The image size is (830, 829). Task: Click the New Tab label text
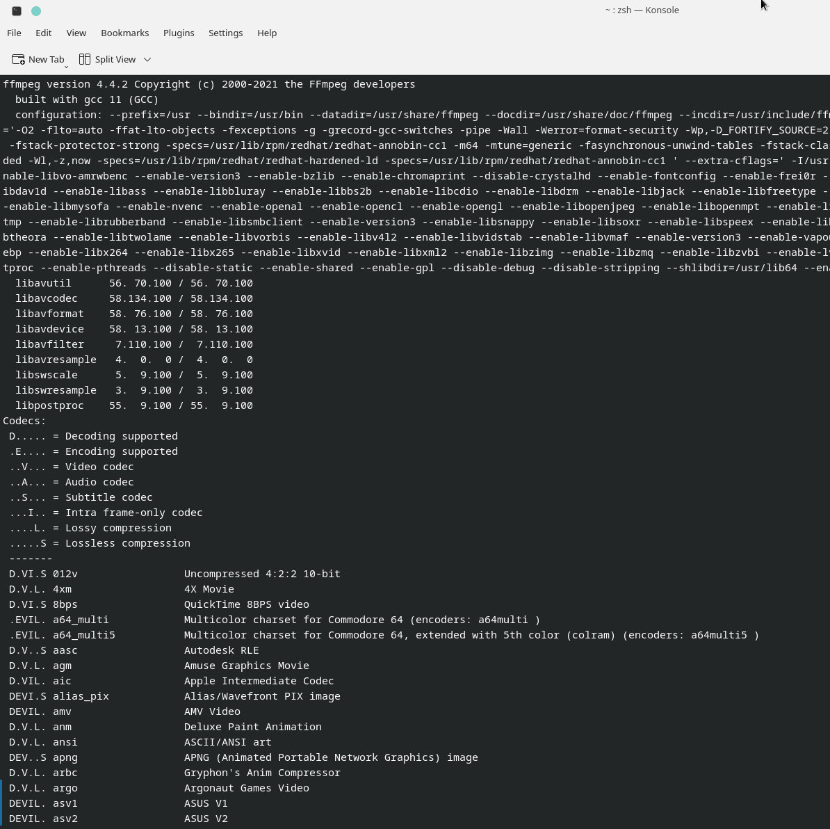46,59
